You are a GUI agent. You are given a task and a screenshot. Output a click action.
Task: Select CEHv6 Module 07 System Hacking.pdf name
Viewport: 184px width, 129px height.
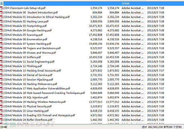(27, 44)
